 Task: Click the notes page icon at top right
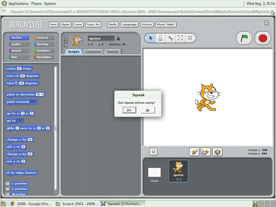[x=267, y=23]
